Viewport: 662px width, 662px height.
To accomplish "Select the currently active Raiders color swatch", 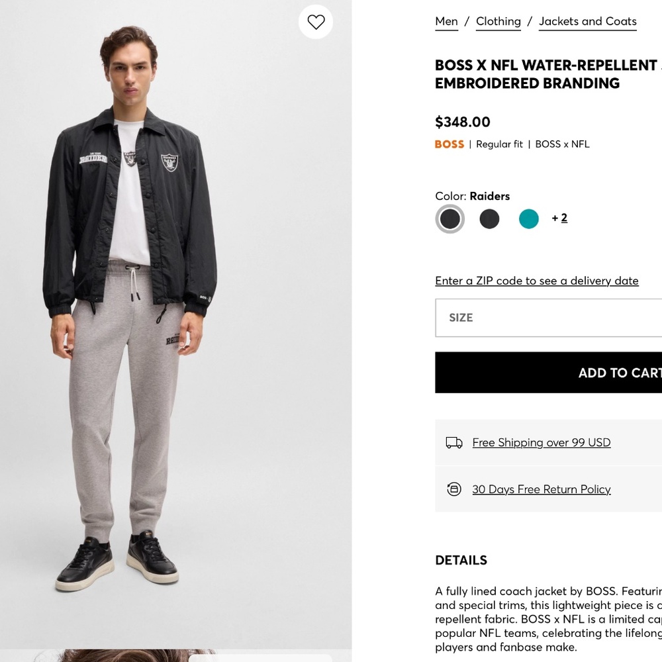I will tap(449, 218).
